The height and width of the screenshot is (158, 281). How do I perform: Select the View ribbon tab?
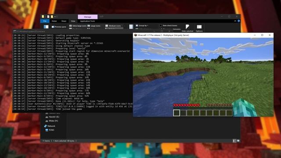point(73,21)
